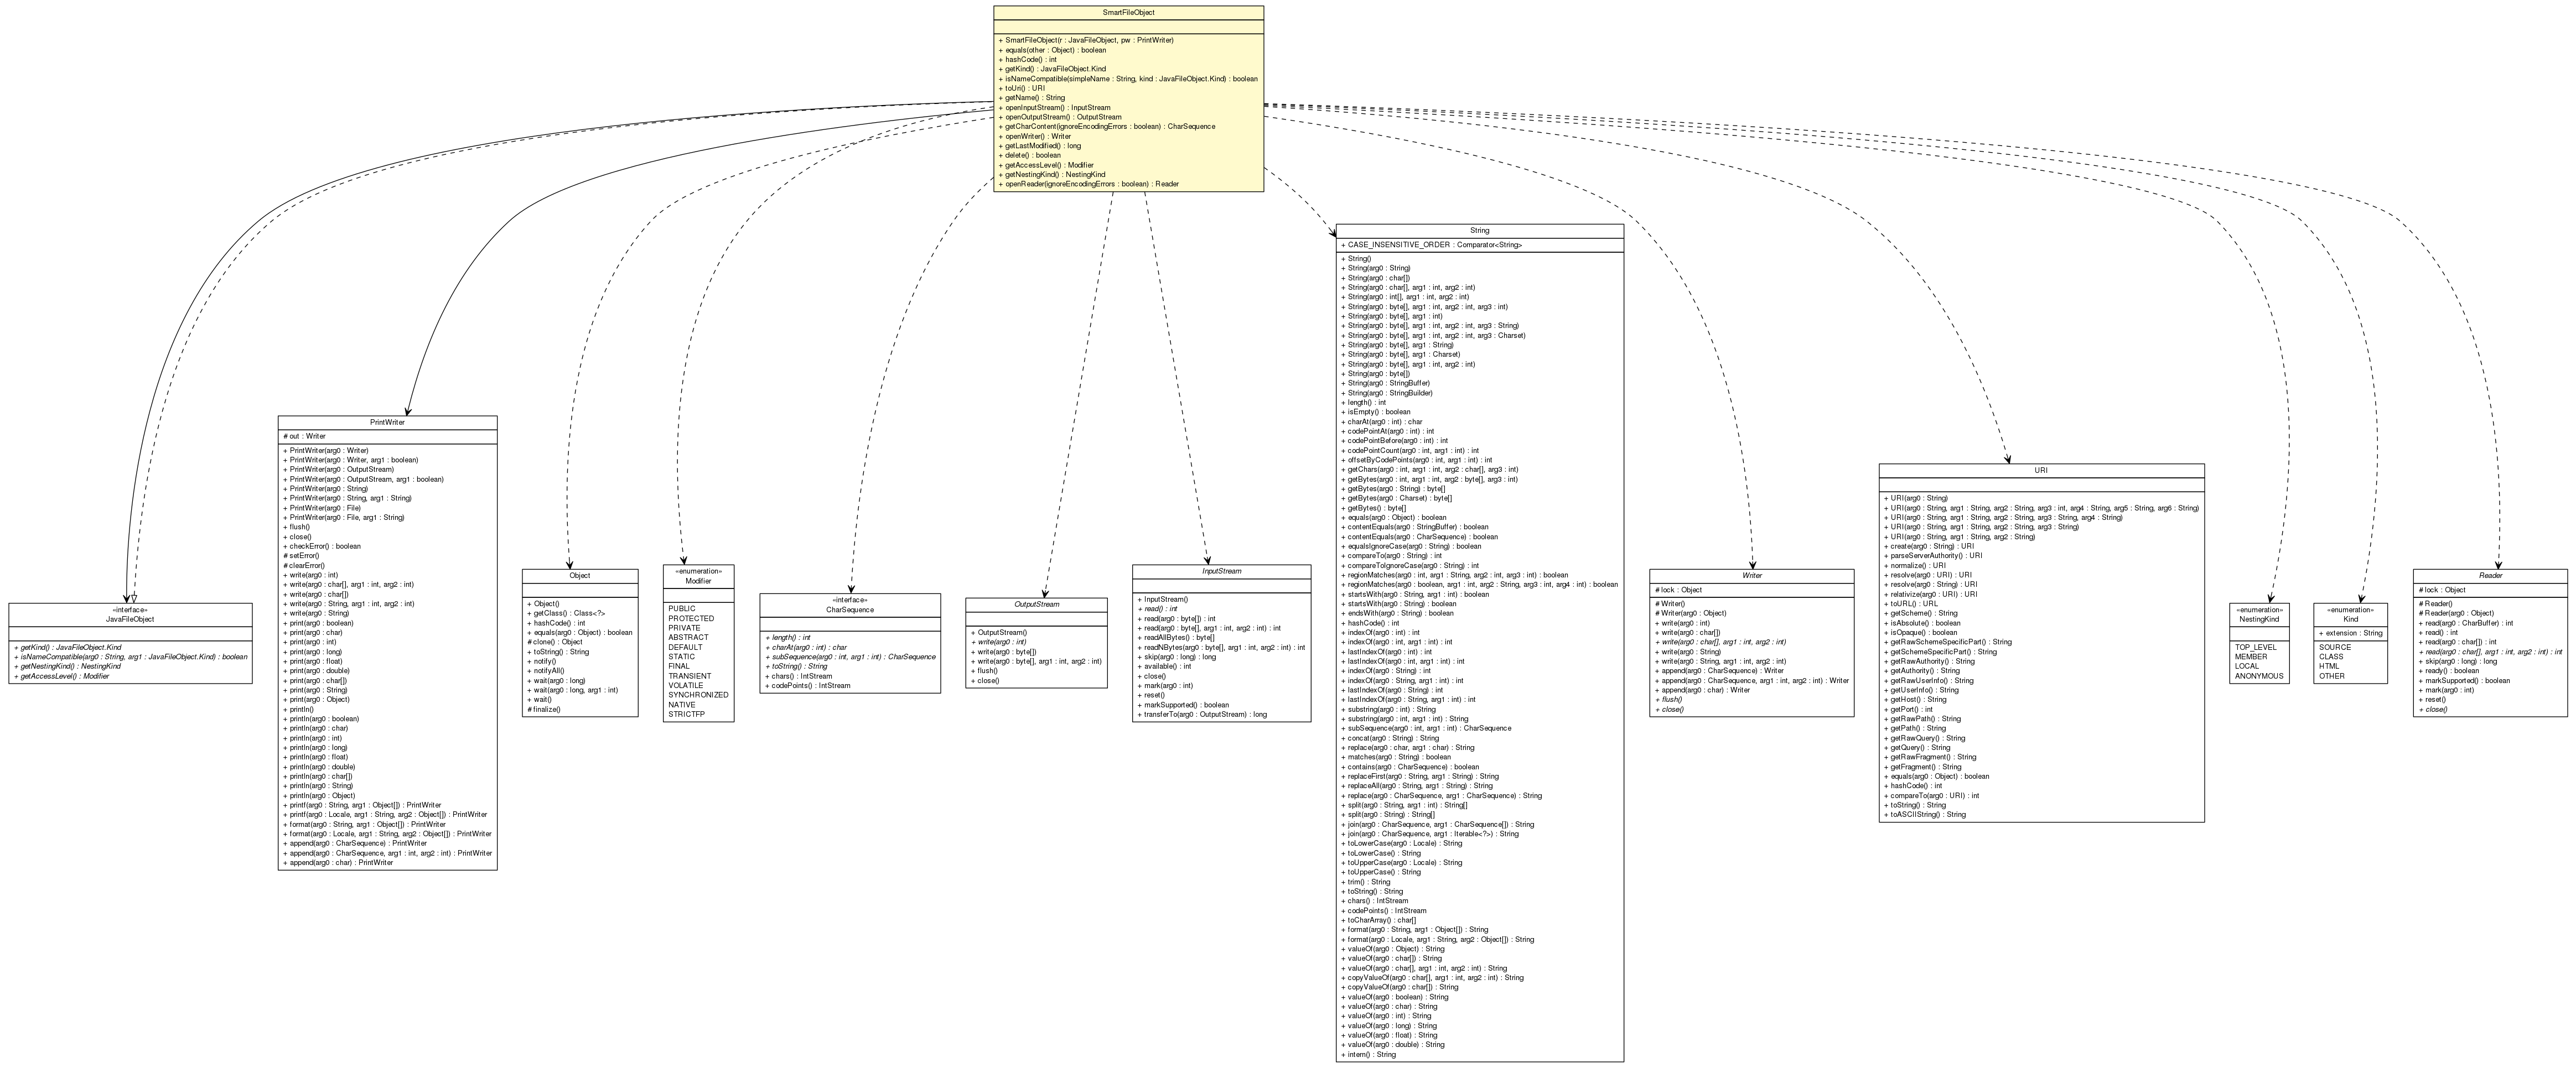Select openInputStream() : InputStream in SmartFileObject
2576x1068 pixels.
pos(1054,108)
